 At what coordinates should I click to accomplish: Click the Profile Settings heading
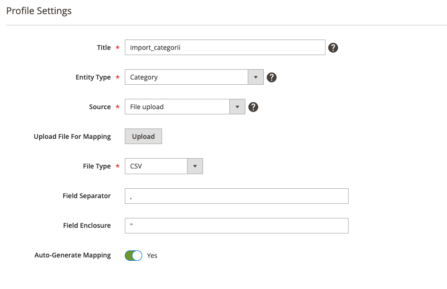(39, 11)
